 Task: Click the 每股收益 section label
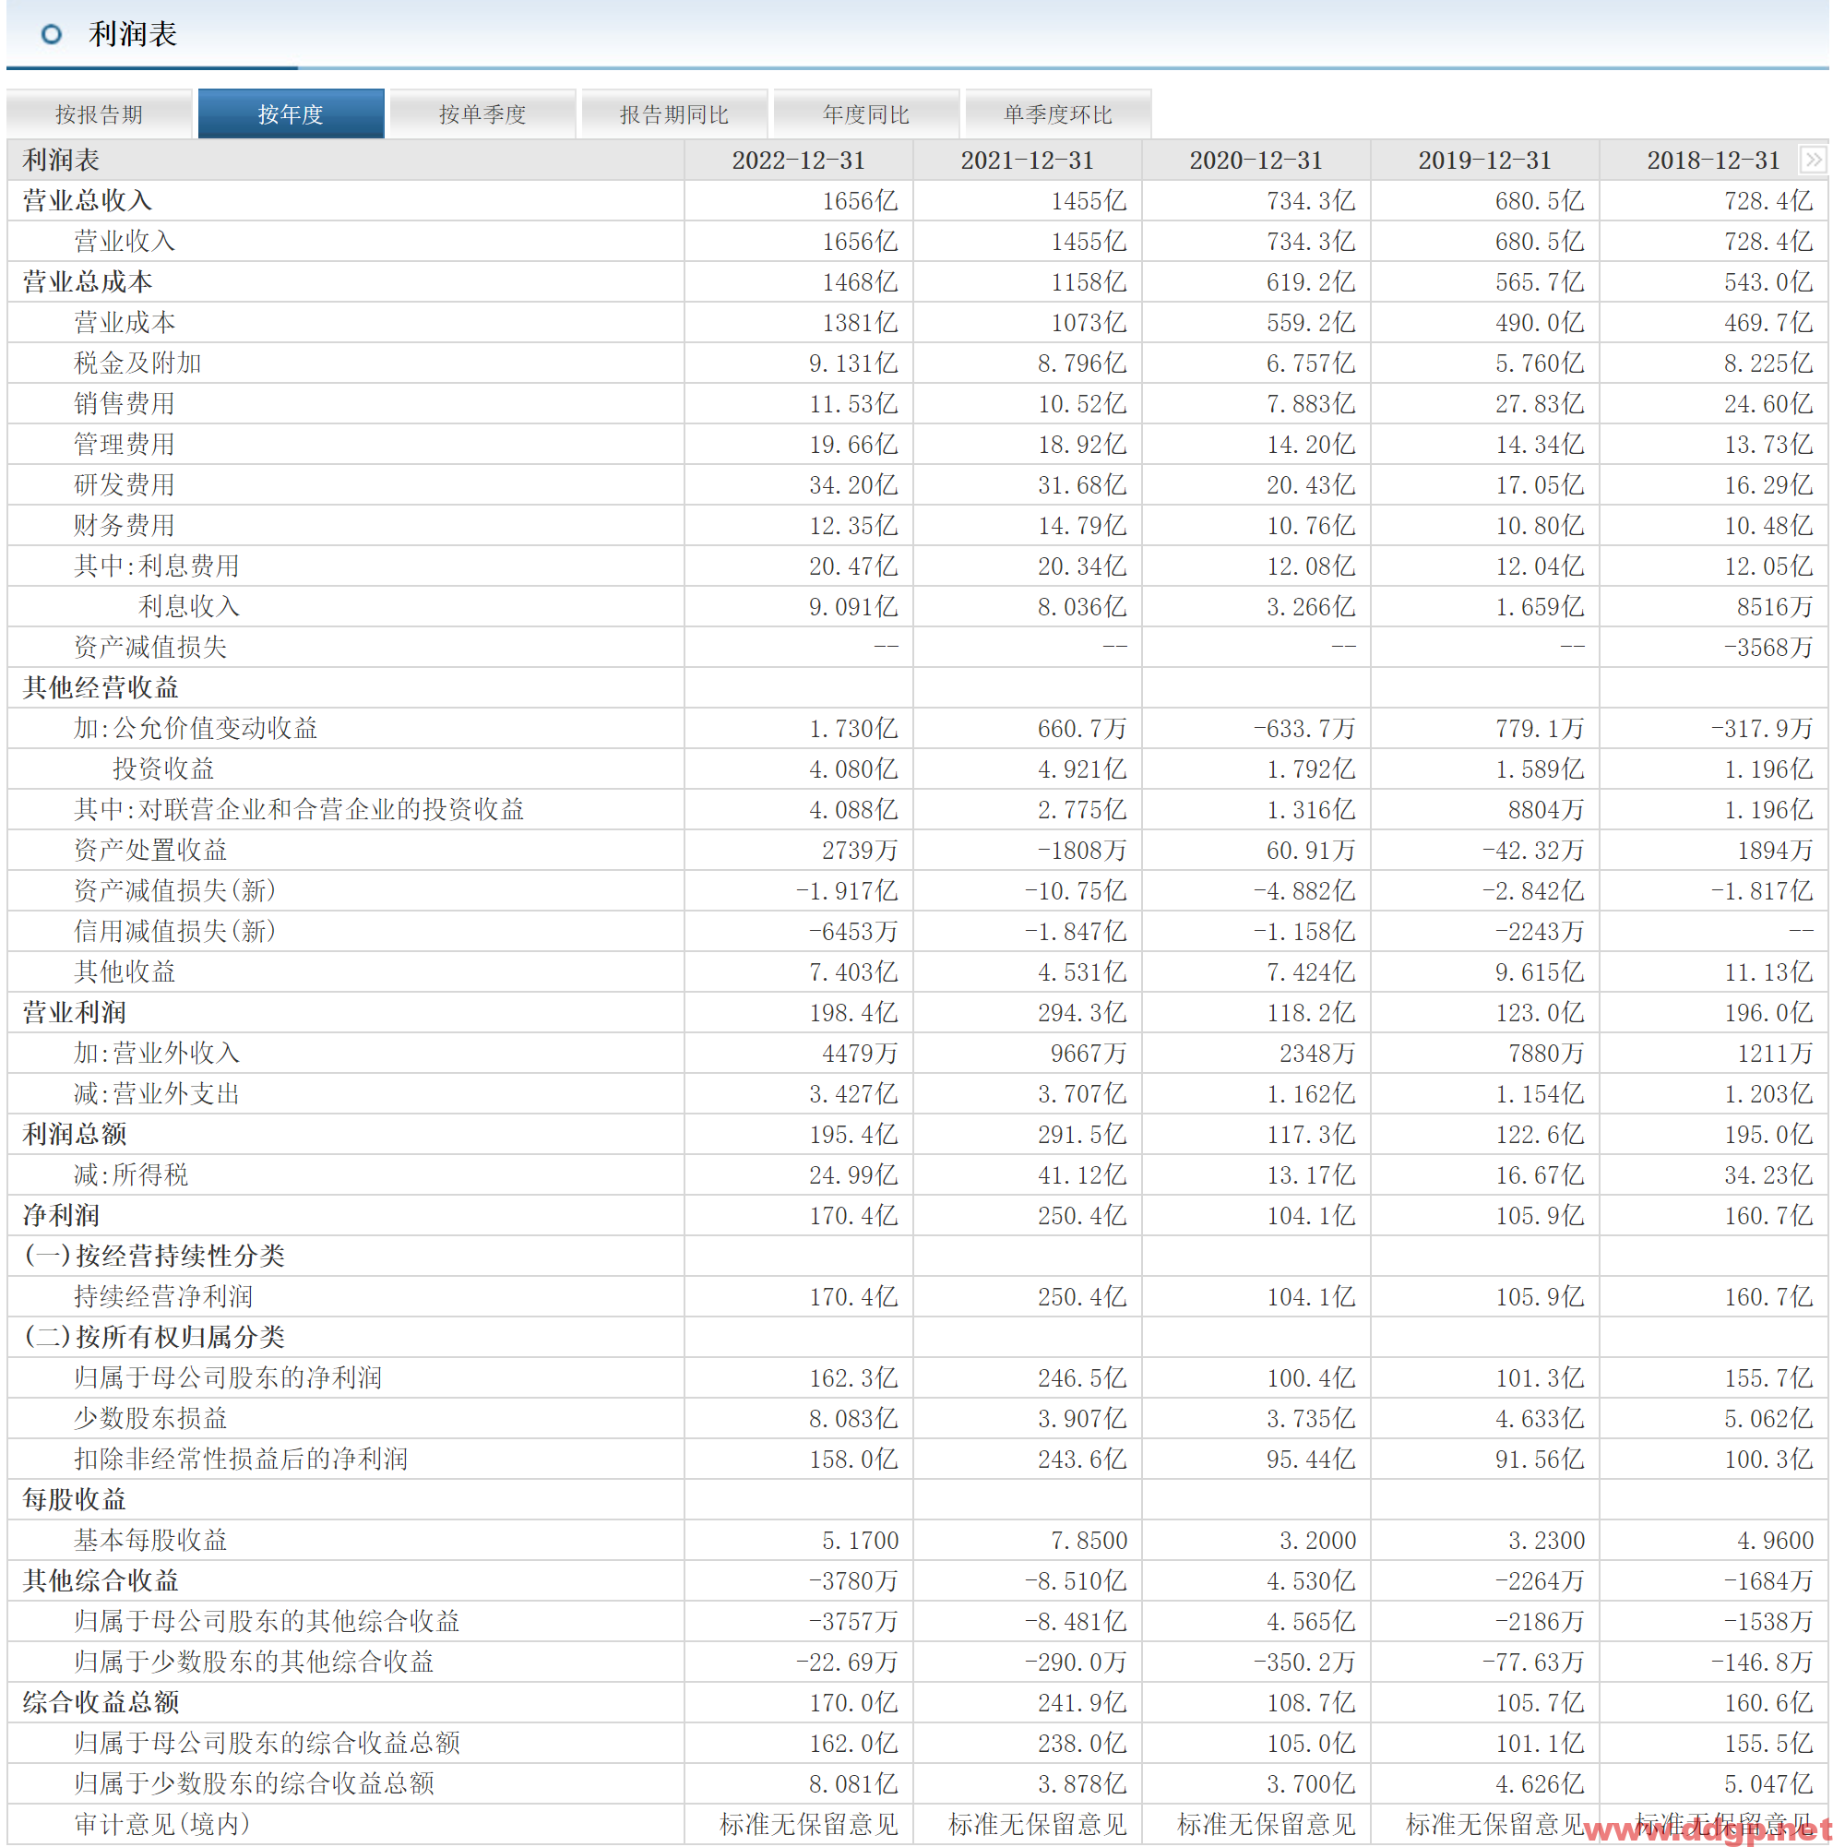click(x=75, y=1500)
